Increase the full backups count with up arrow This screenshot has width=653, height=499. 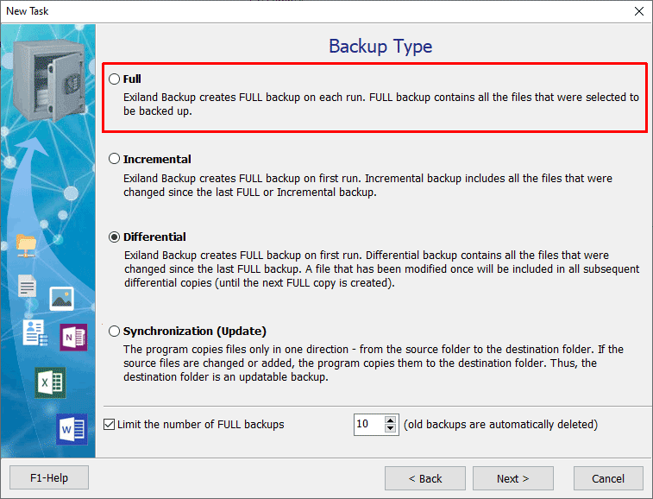390,420
